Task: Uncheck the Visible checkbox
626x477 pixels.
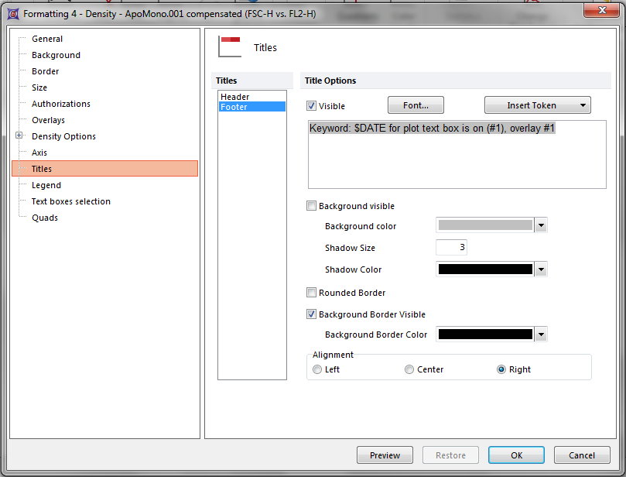Action: tap(312, 106)
